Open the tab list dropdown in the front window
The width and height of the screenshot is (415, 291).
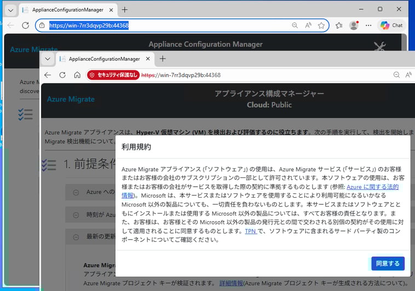click(48, 59)
